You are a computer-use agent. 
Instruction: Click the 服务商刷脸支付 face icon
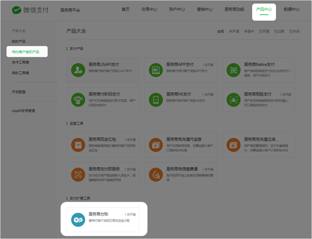[x=233, y=100]
